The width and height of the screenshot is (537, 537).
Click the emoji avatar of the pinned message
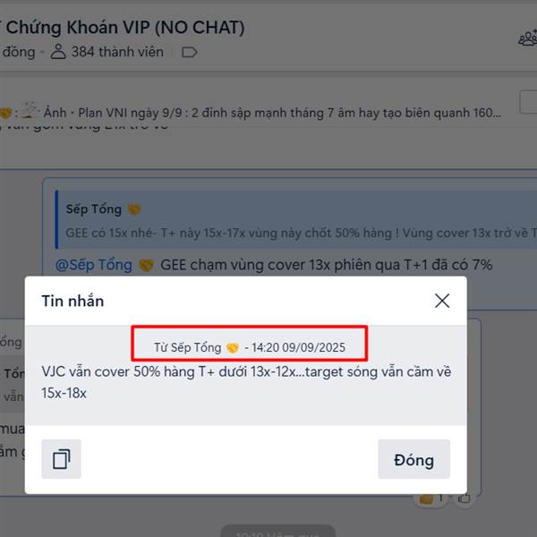pos(28,111)
